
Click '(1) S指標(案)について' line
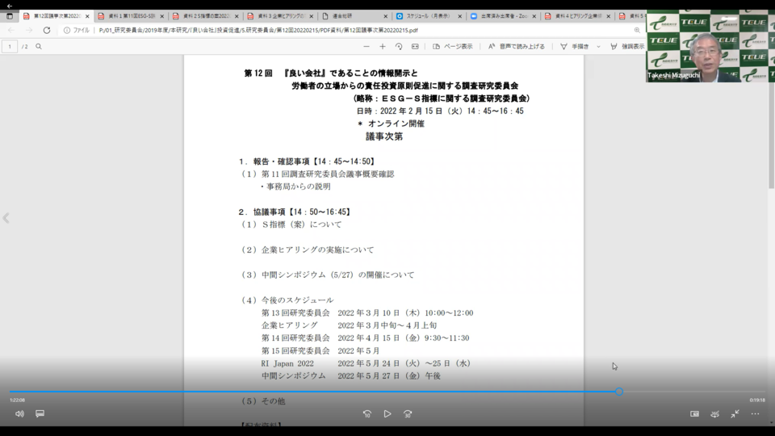point(291,224)
